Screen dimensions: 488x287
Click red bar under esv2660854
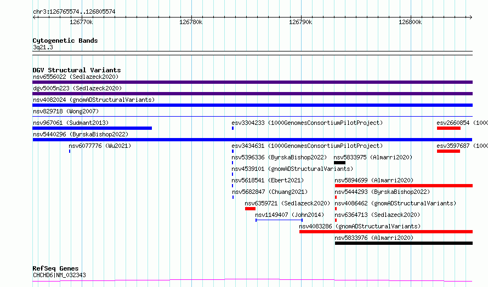449,128
